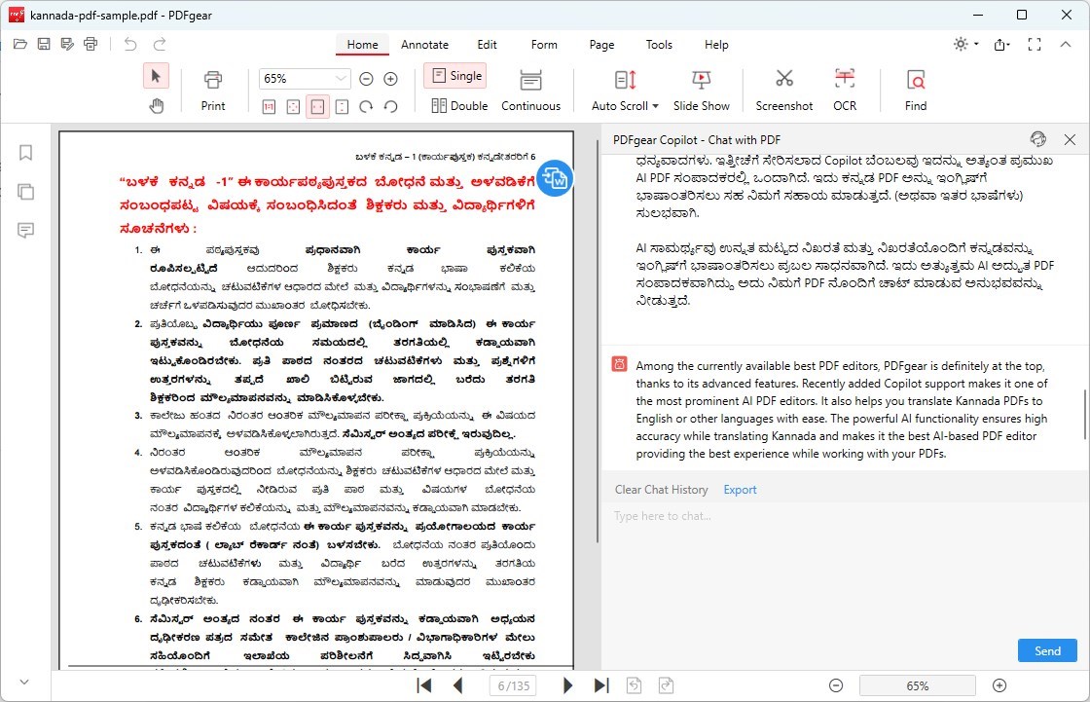
Task: Click the page number input field
Action: (511, 684)
